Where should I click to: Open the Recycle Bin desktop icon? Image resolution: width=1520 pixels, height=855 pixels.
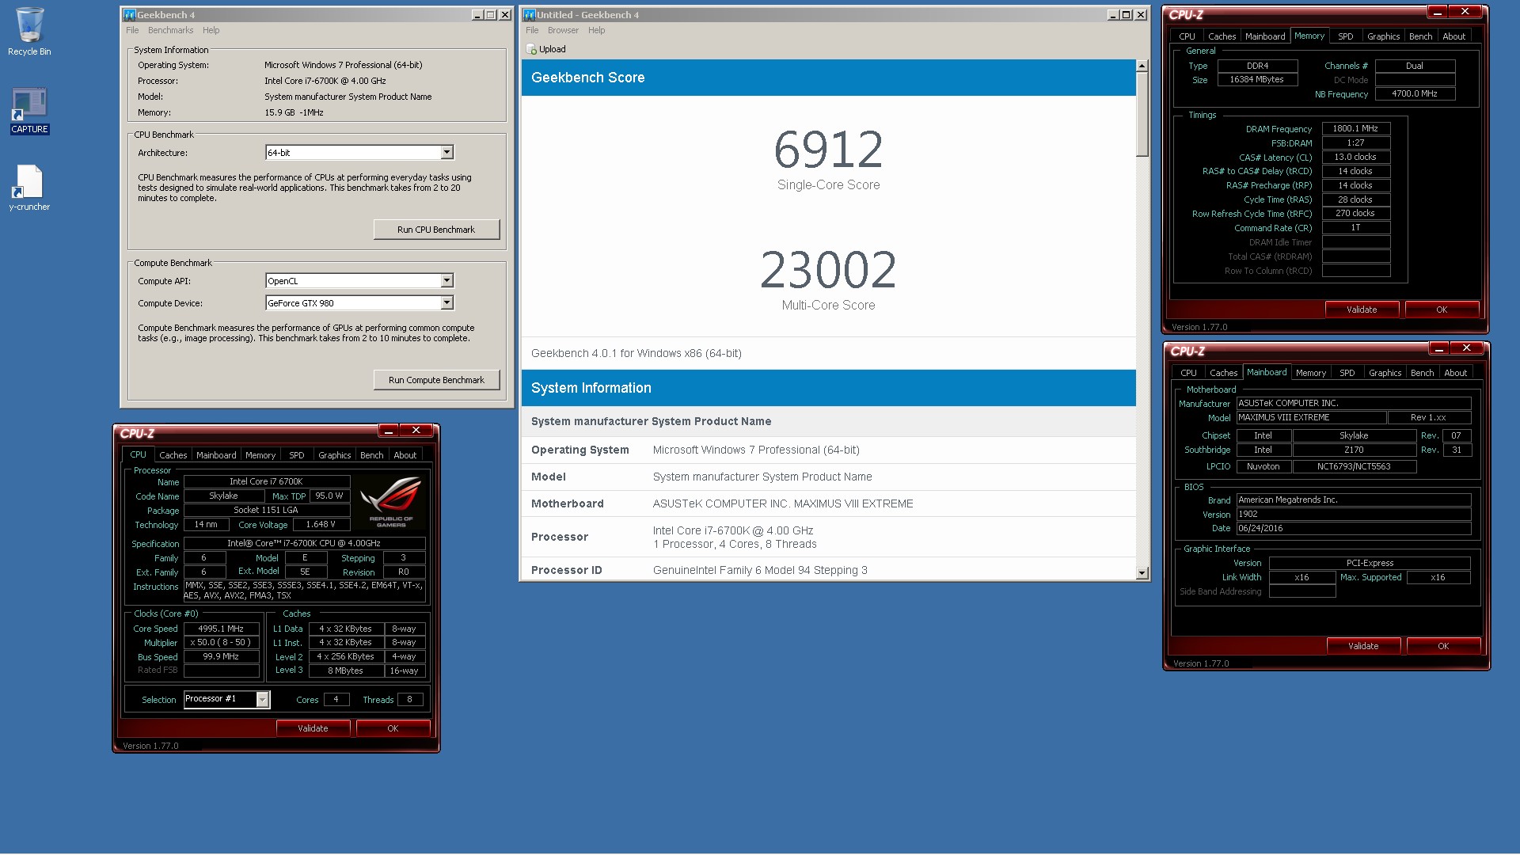(x=29, y=32)
